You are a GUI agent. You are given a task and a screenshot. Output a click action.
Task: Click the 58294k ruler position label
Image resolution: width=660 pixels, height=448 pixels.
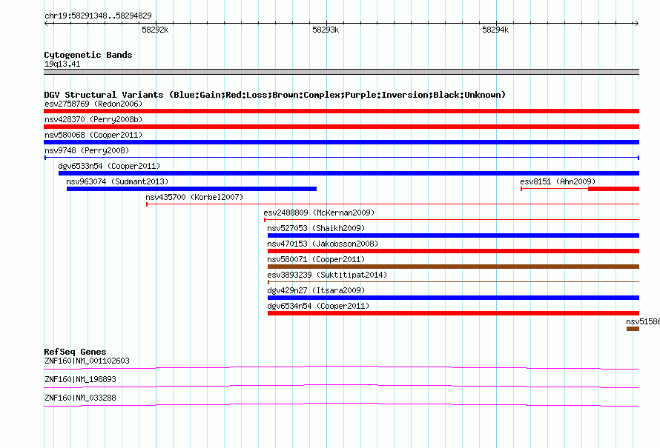point(495,30)
